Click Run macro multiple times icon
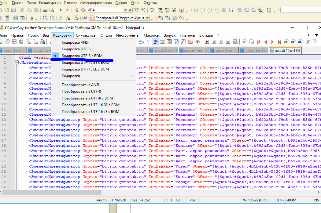The width and height of the screenshot is (321, 213). pyautogui.click(x=228, y=42)
